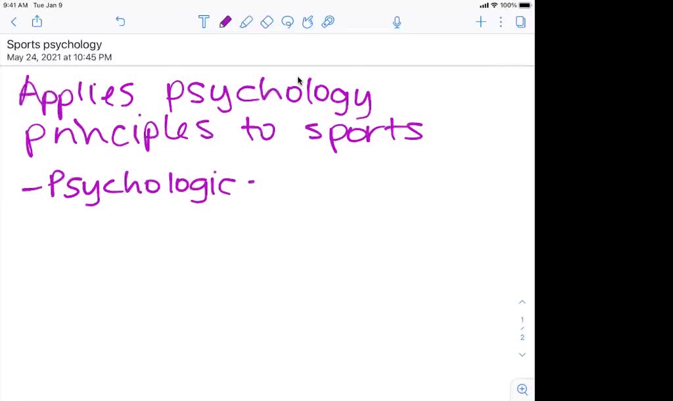The height and width of the screenshot is (401, 673).
Task: Open the loupe magnifier tool
Action: (328, 22)
